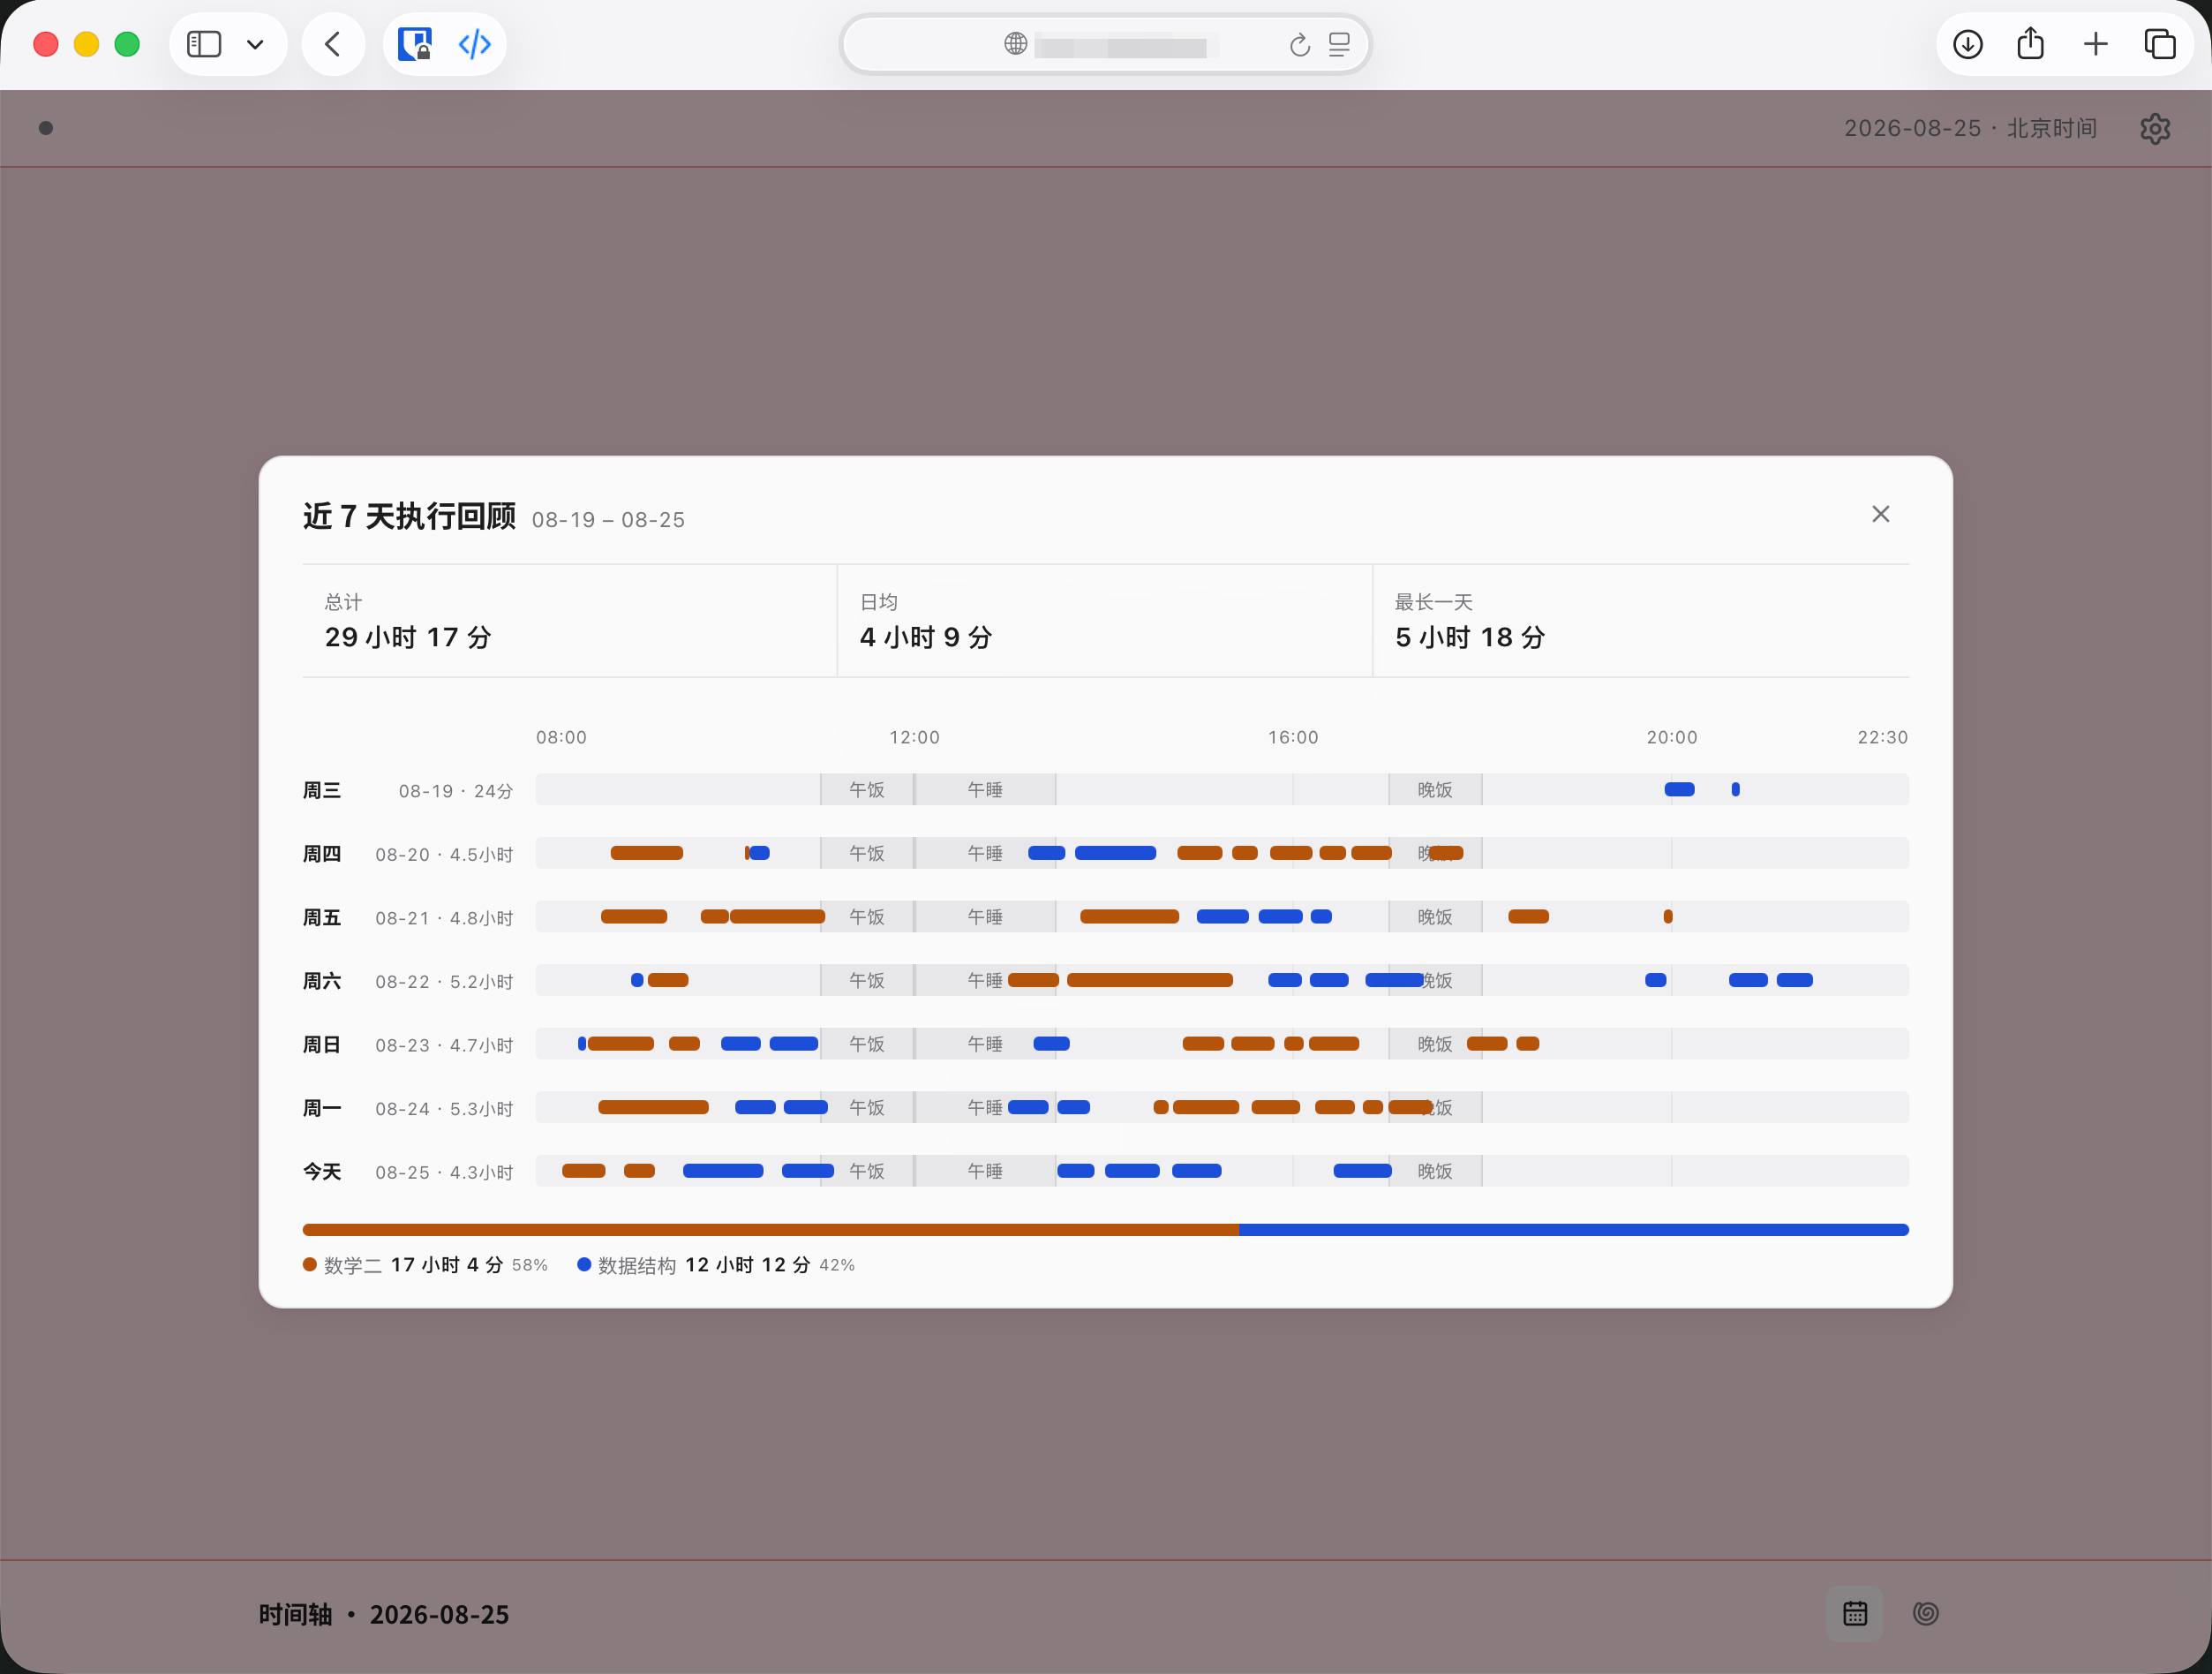Select the 周六 08-22 · 5.2小时 row label
The width and height of the screenshot is (2212, 1674).
[x=408, y=981]
